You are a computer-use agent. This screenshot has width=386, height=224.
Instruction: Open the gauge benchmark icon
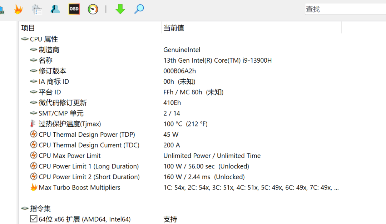[93, 9]
